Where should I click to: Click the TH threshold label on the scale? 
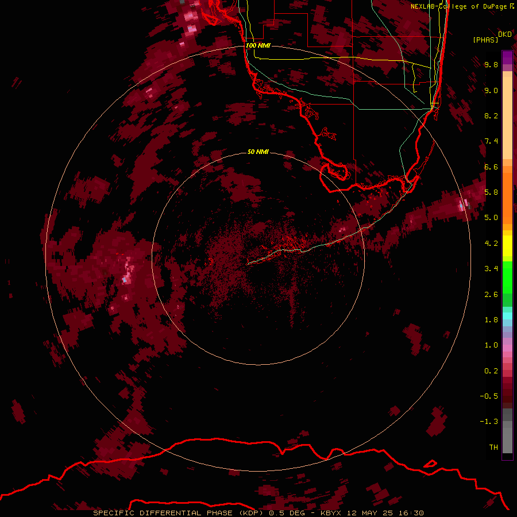point(493,447)
